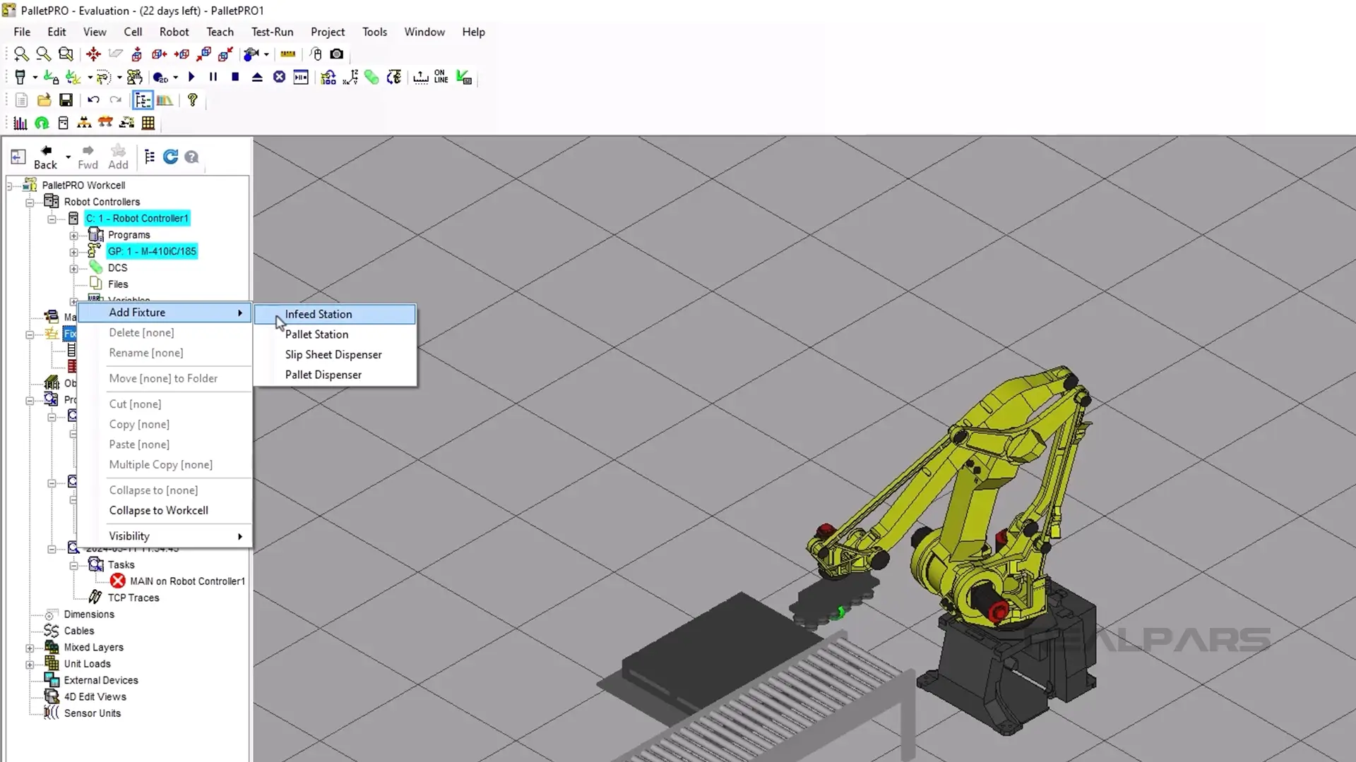Select Slip Sheet Dispenser option
Viewport: 1356px width, 762px height.
coord(335,354)
